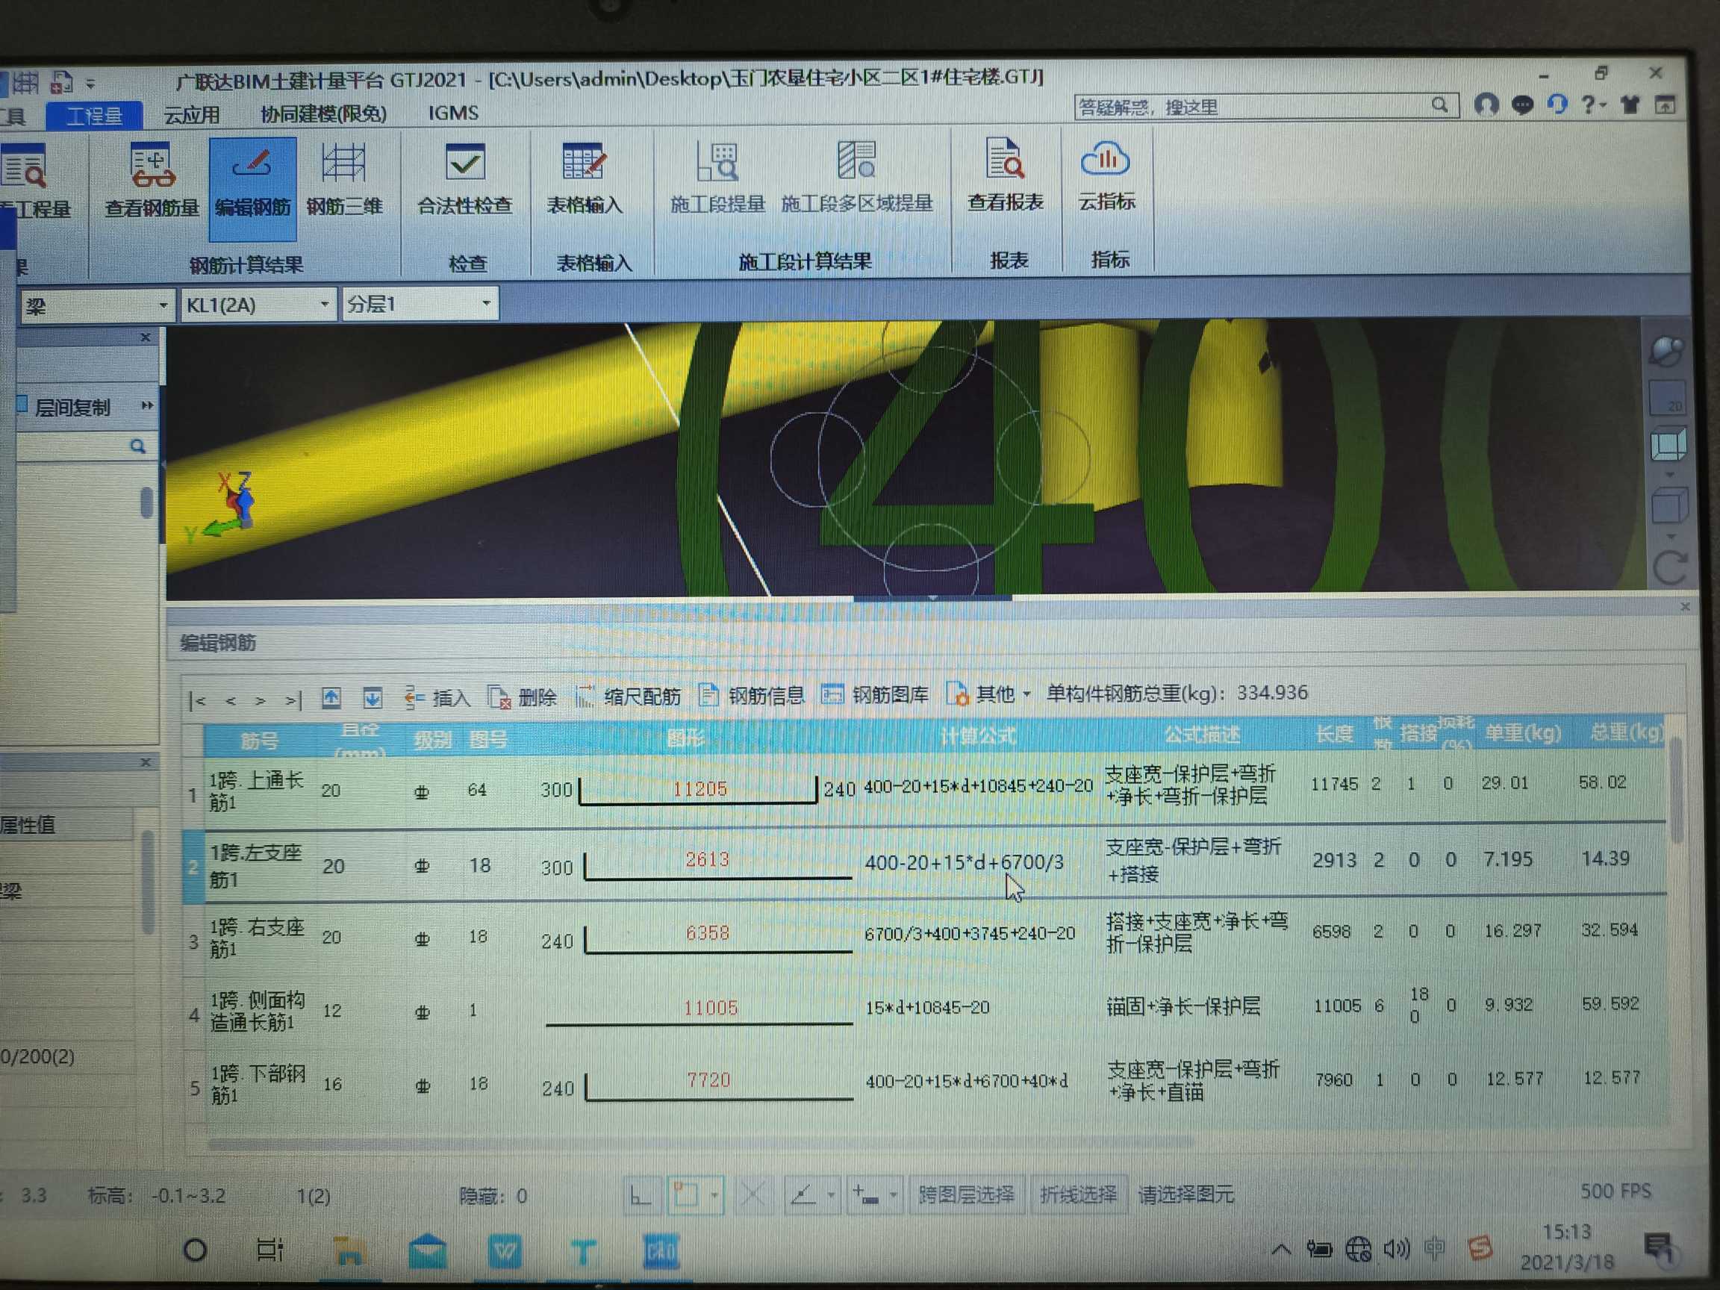
Task: Click formula 15*d+10845-20
Action: click(x=927, y=1008)
